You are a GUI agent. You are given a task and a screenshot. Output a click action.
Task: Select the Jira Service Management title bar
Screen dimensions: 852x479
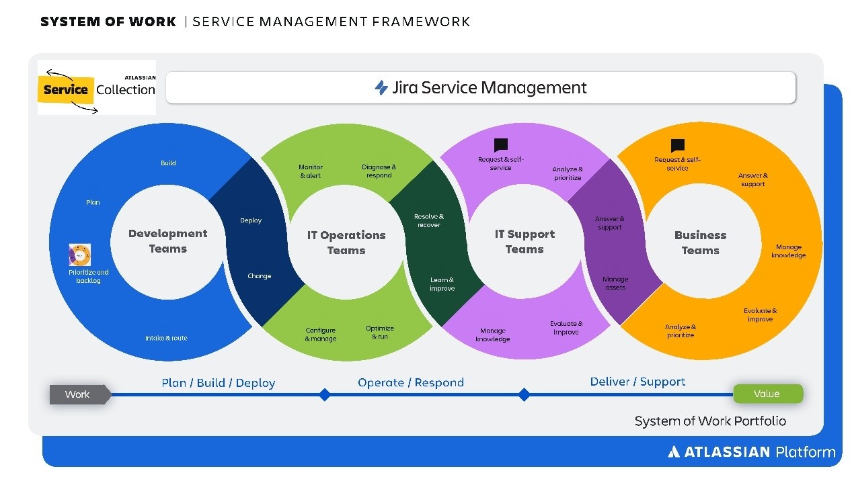coord(480,88)
